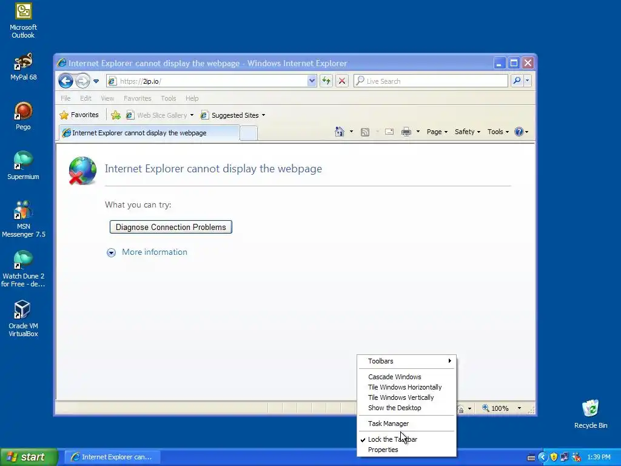
Task: Click Diagnose Connection Problems button
Action: pos(170,227)
